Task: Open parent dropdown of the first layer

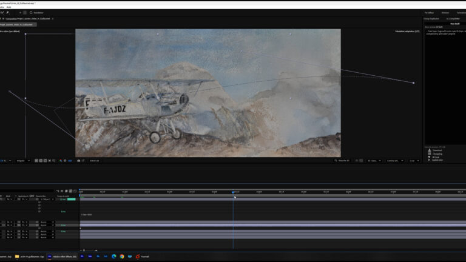Action: [47, 200]
